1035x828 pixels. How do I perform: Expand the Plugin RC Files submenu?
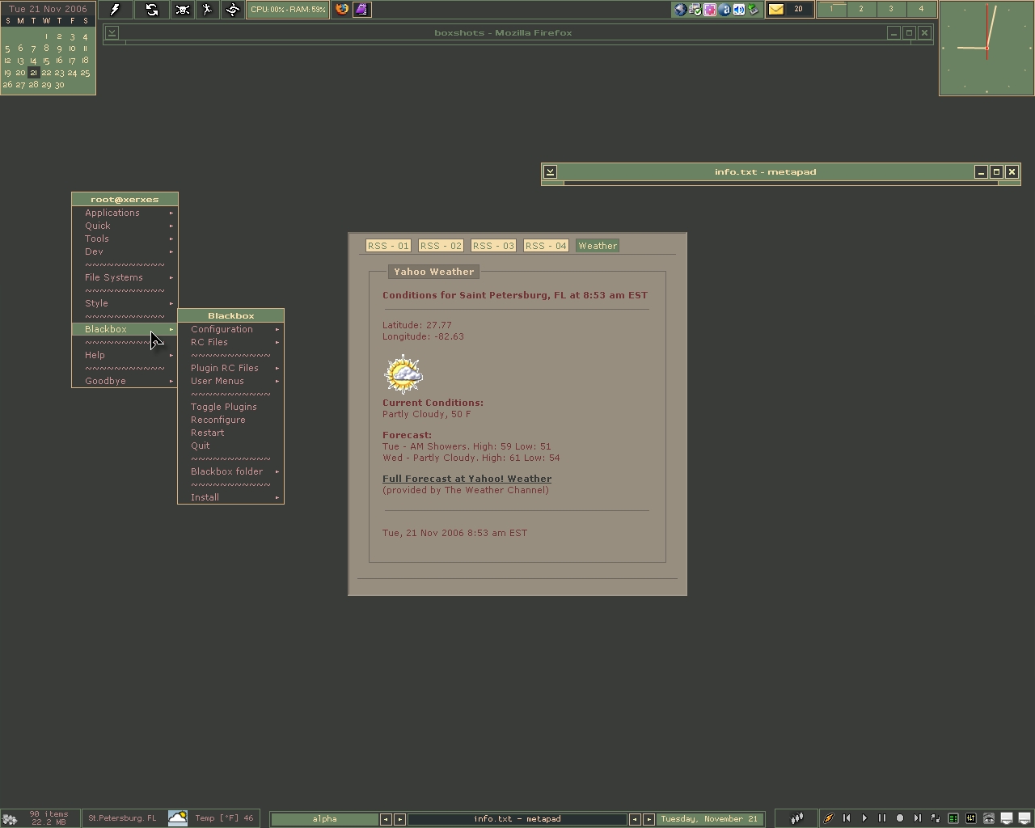click(230, 368)
